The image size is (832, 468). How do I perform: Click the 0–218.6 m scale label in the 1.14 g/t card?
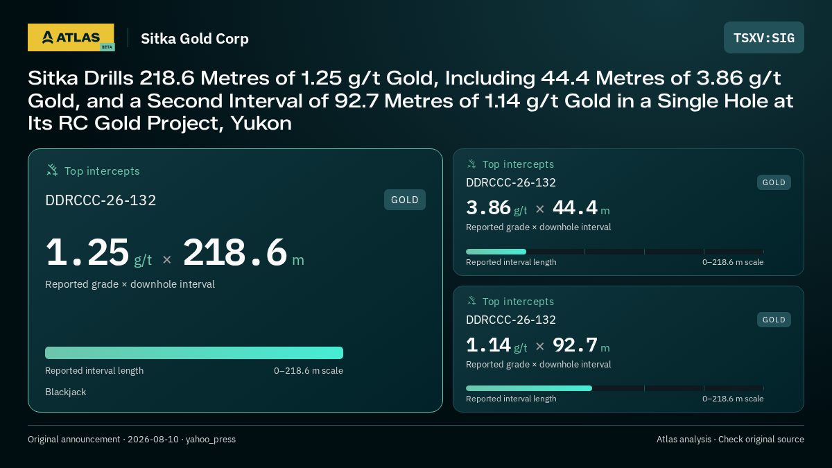point(733,399)
